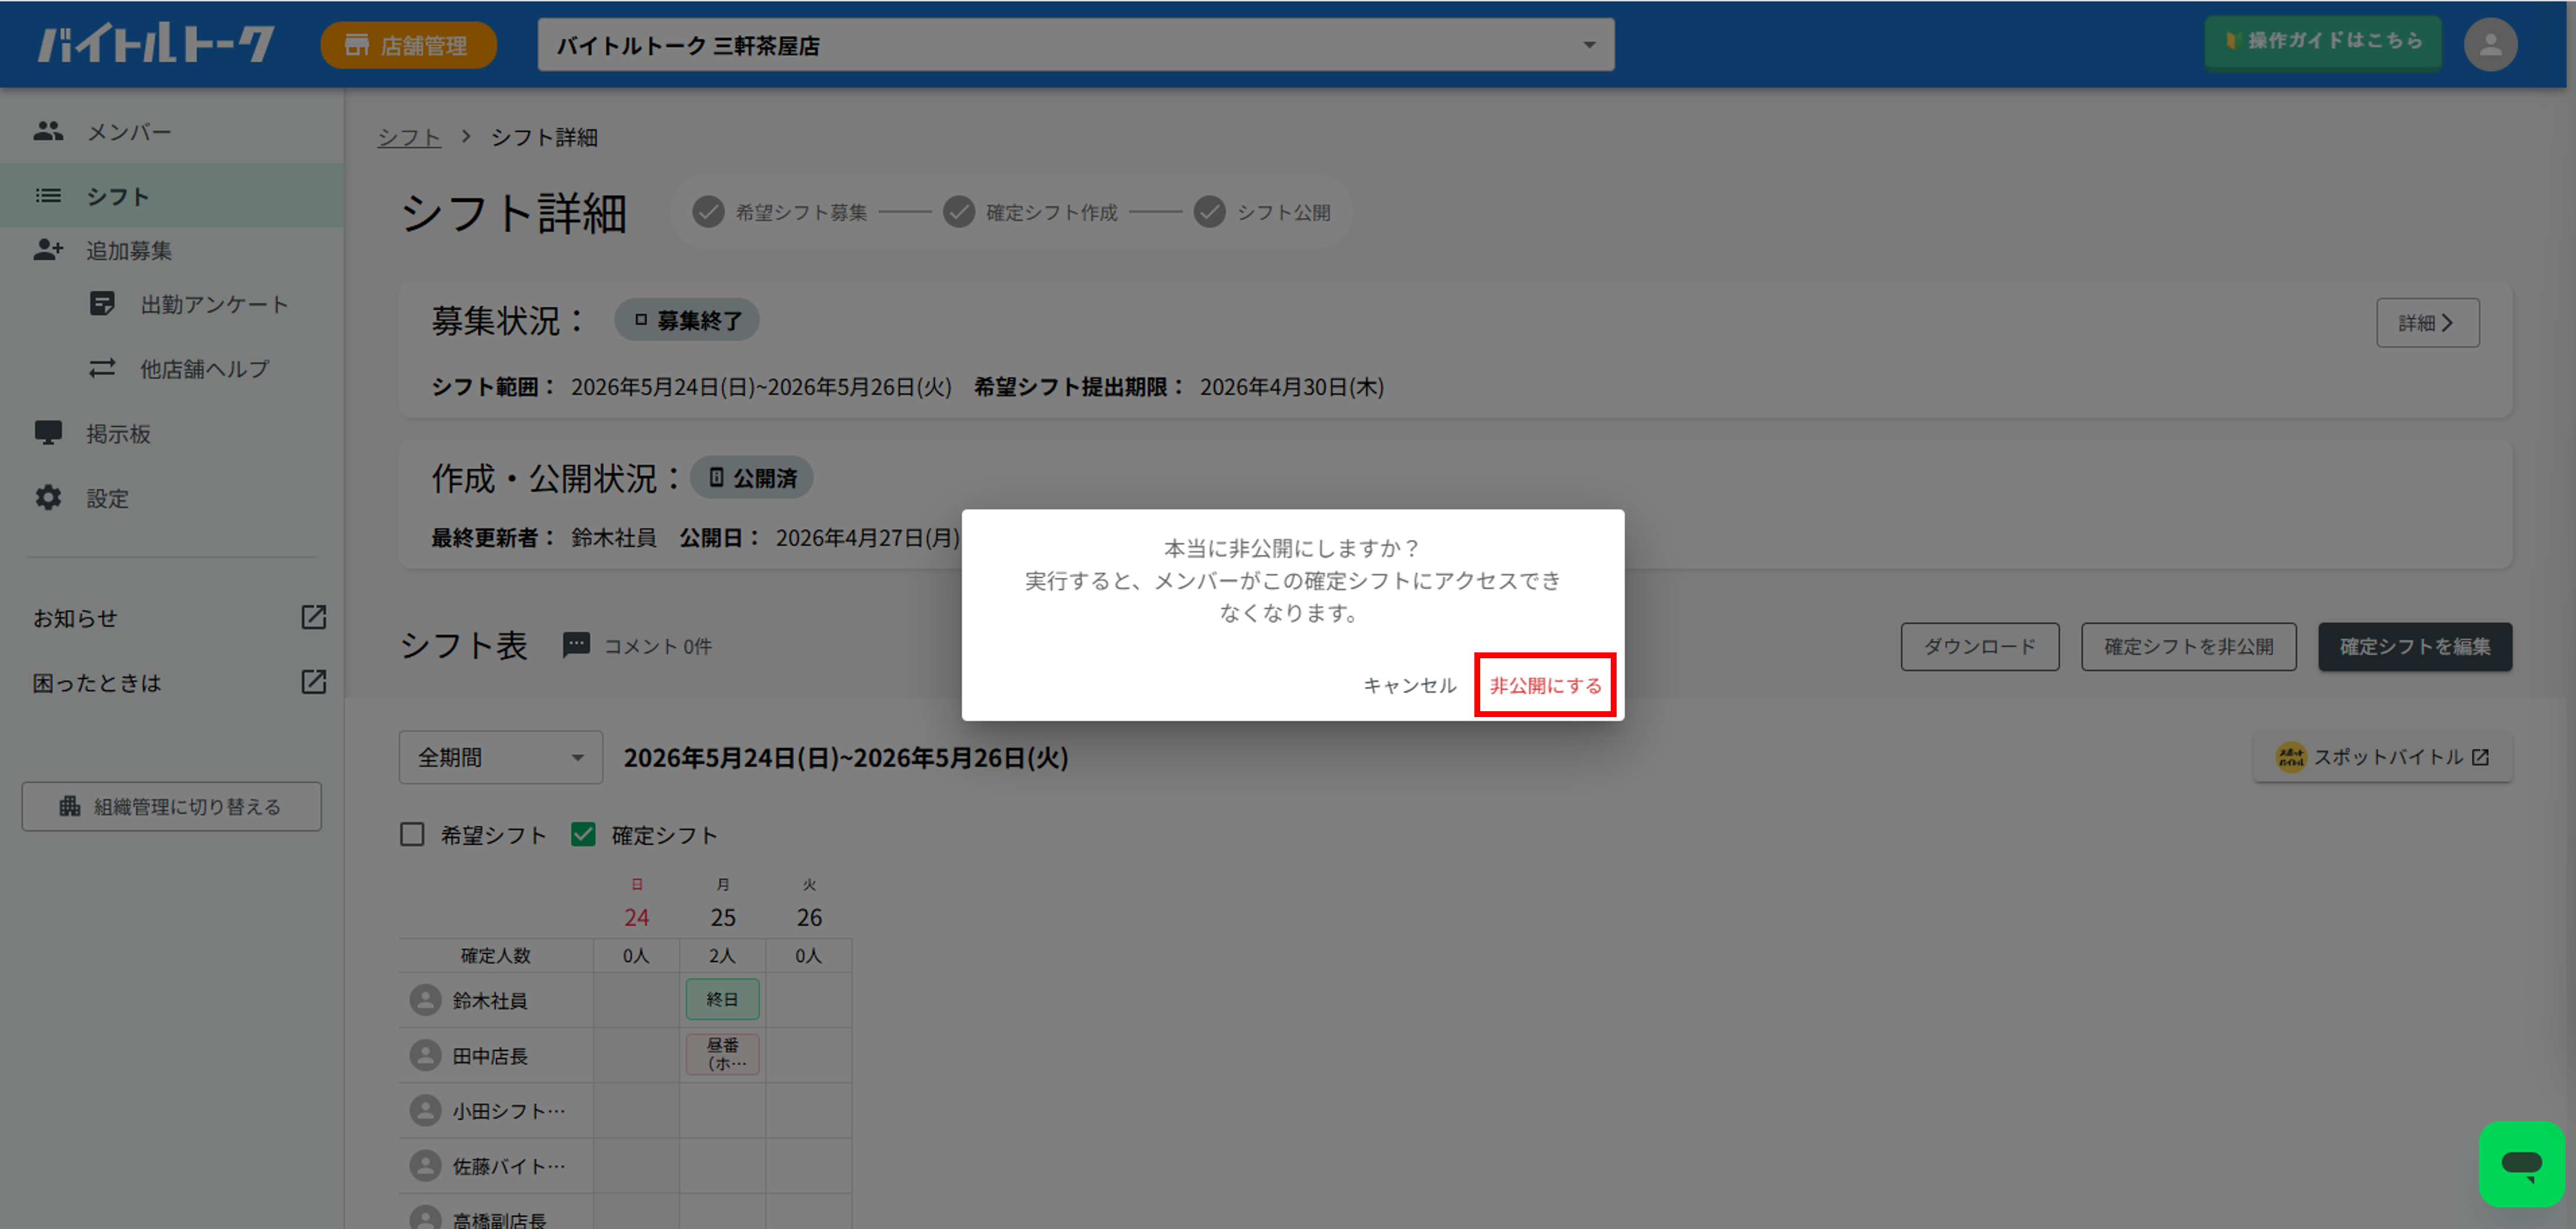Click the 他店舗ヘルプ swap arrows icon
Viewport: 2576px width, 1229px height.
click(102, 368)
